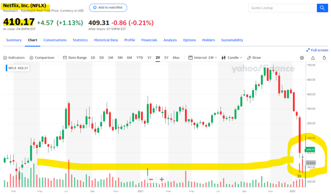Click the Draw pencil icon
The width and height of the screenshot is (331, 195).
pos(249,58)
